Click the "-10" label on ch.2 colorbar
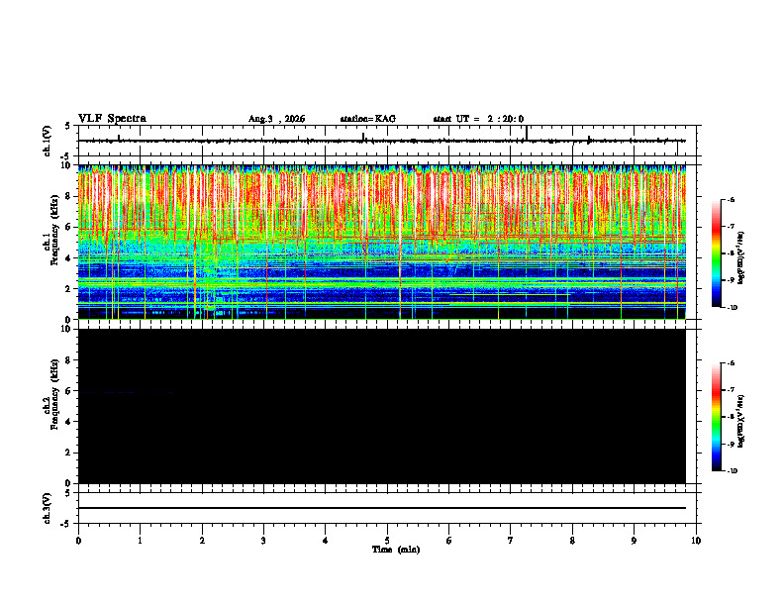Image resolution: width=784 pixels, height=606 pixels. [x=732, y=471]
